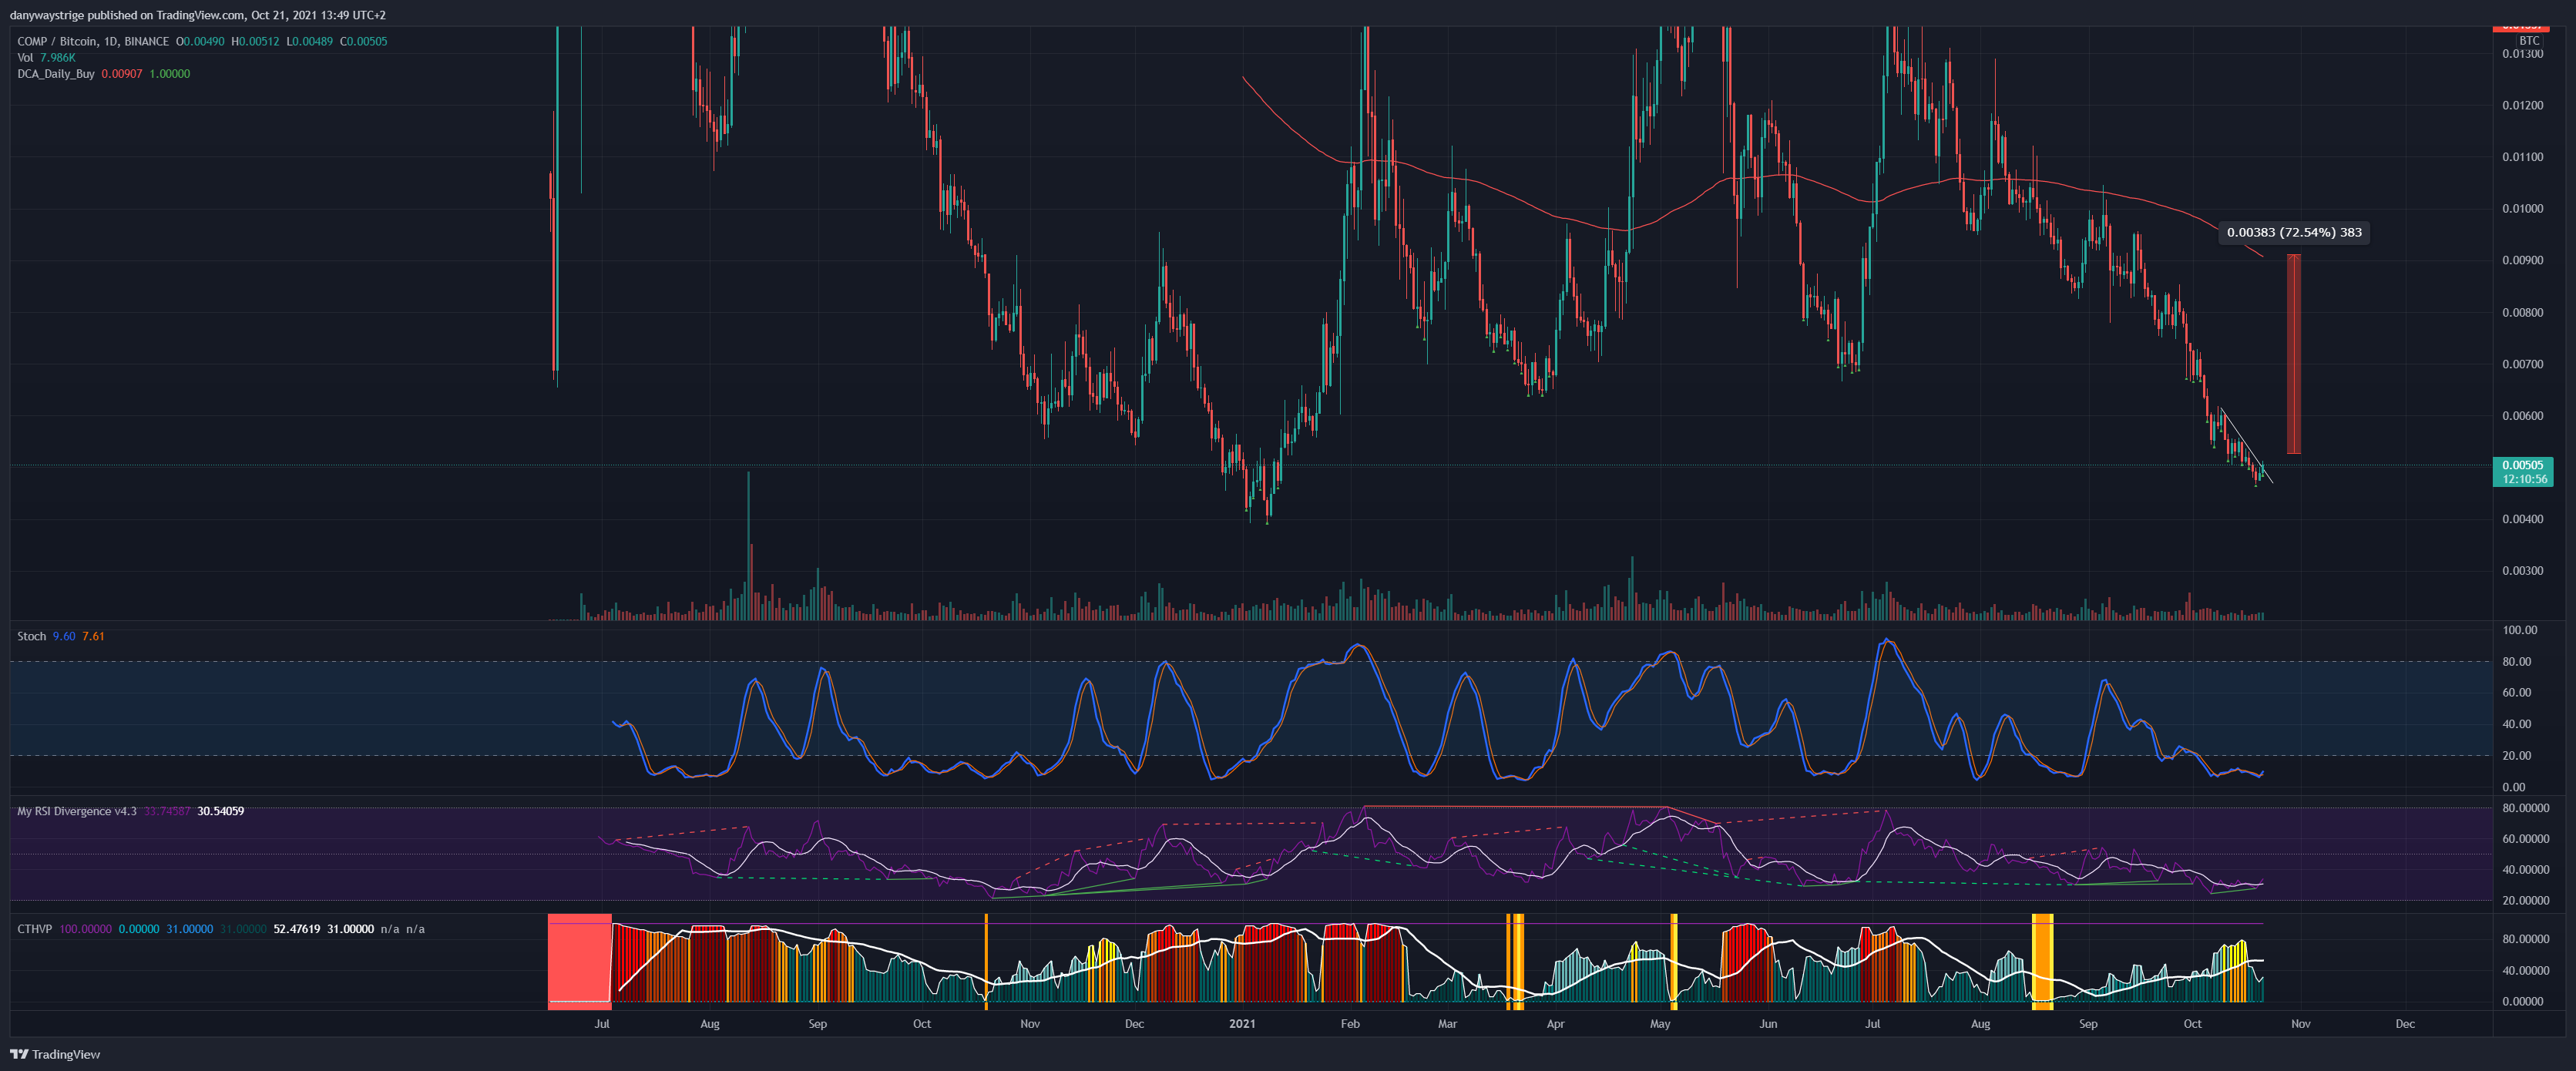This screenshot has height=1071, width=2576.
Task: Select the Vol 7.986K indicator label
Action: click(46, 57)
